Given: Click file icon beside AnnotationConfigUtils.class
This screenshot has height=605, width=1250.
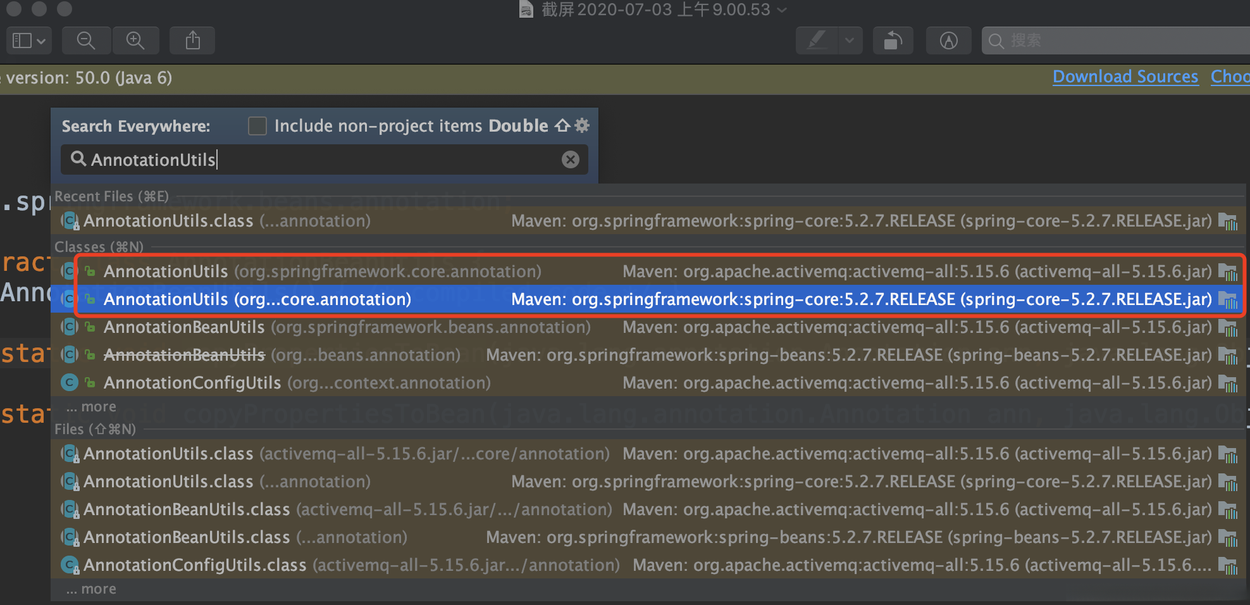Looking at the screenshot, I should 70,564.
